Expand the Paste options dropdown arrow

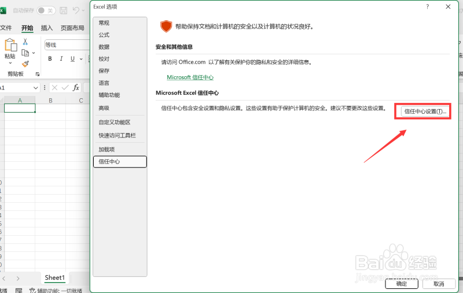pos(10,63)
